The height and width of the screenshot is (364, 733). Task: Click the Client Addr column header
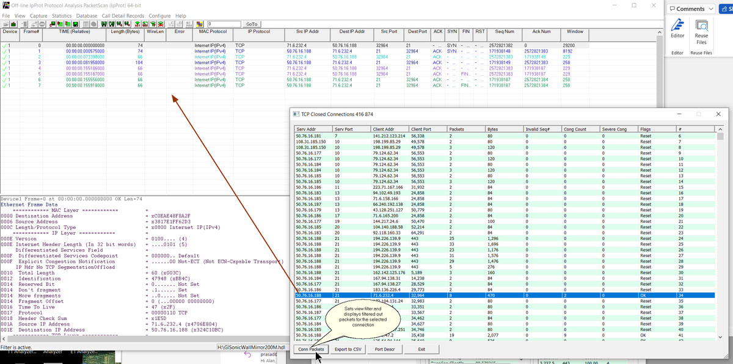[x=390, y=129]
